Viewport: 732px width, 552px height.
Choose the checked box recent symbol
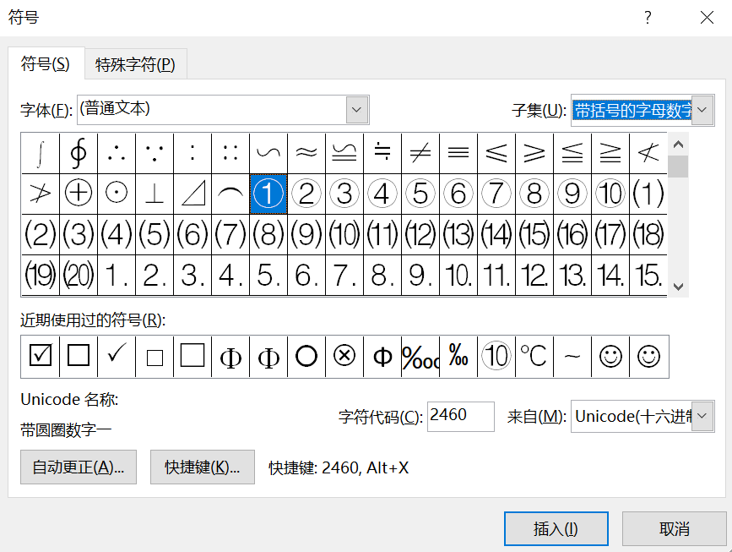pos(40,357)
